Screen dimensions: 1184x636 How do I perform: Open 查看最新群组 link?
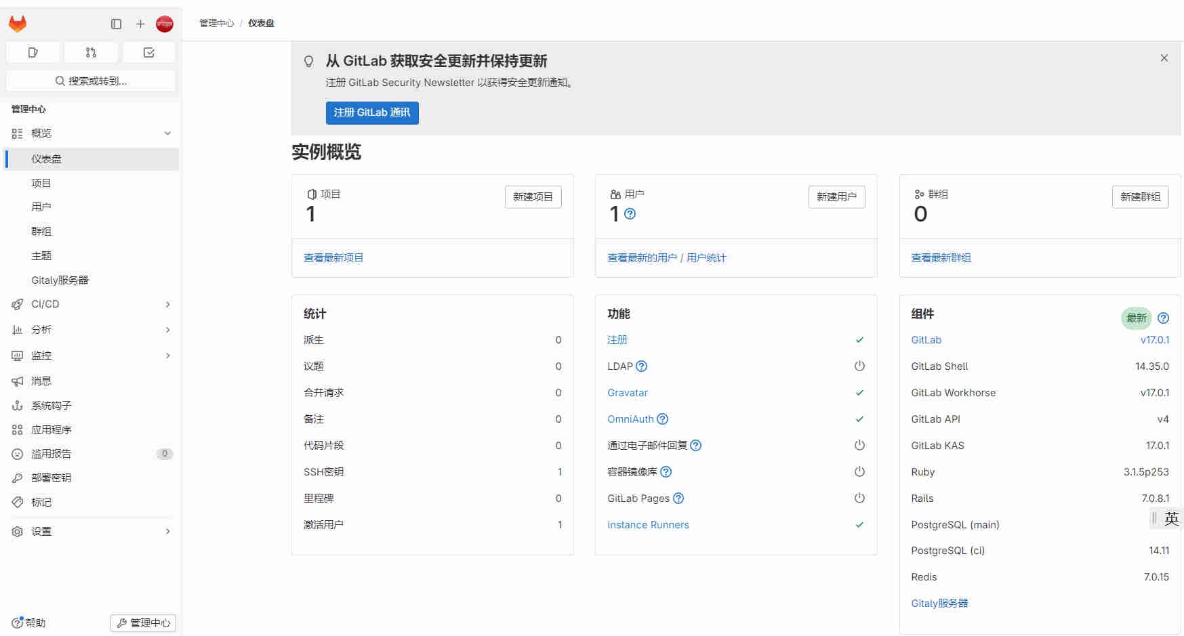[x=941, y=257]
